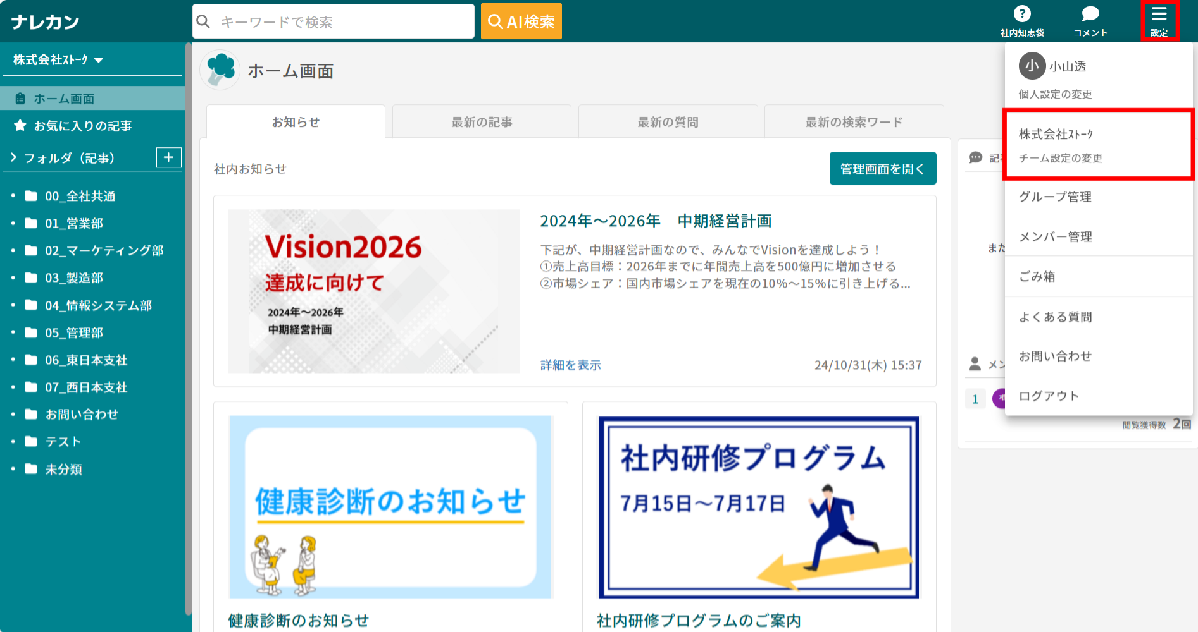Select the お気に入りの記事 star icon
This screenshot has height=632, width=1198.
coord(20,125)
